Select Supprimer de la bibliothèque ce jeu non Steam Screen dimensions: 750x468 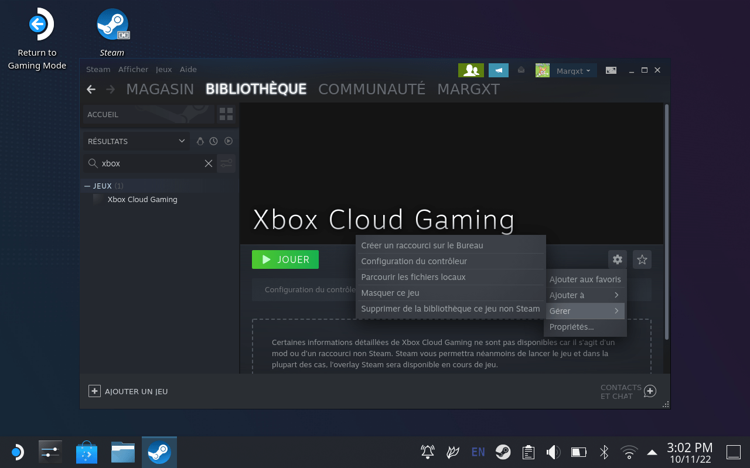451,309
